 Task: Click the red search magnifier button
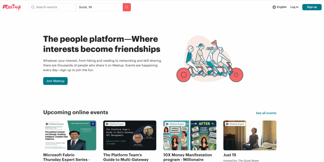click(127, 7)
